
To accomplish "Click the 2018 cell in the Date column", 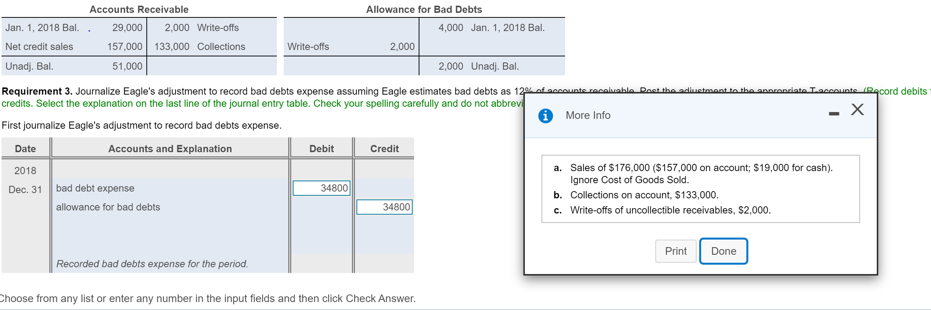I will (25, 170).
